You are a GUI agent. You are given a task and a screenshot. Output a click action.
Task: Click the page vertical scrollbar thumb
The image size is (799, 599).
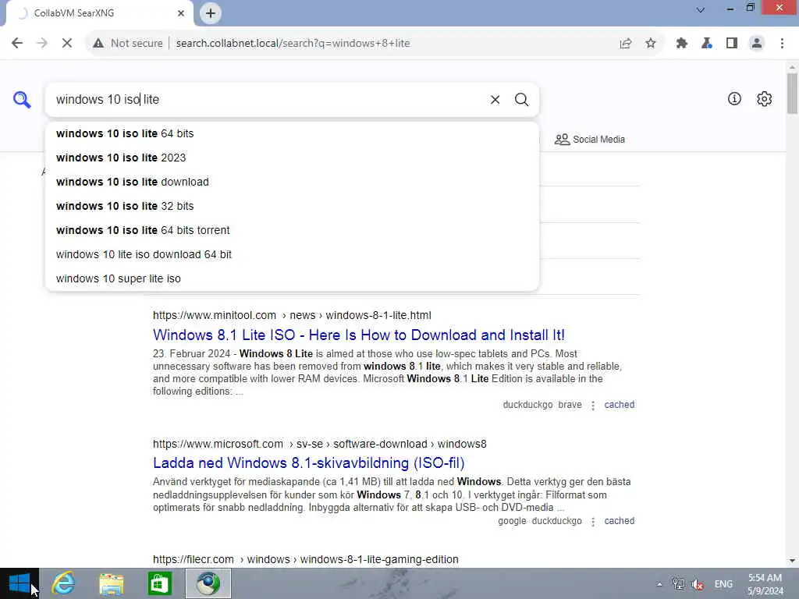tap(792, 94)
